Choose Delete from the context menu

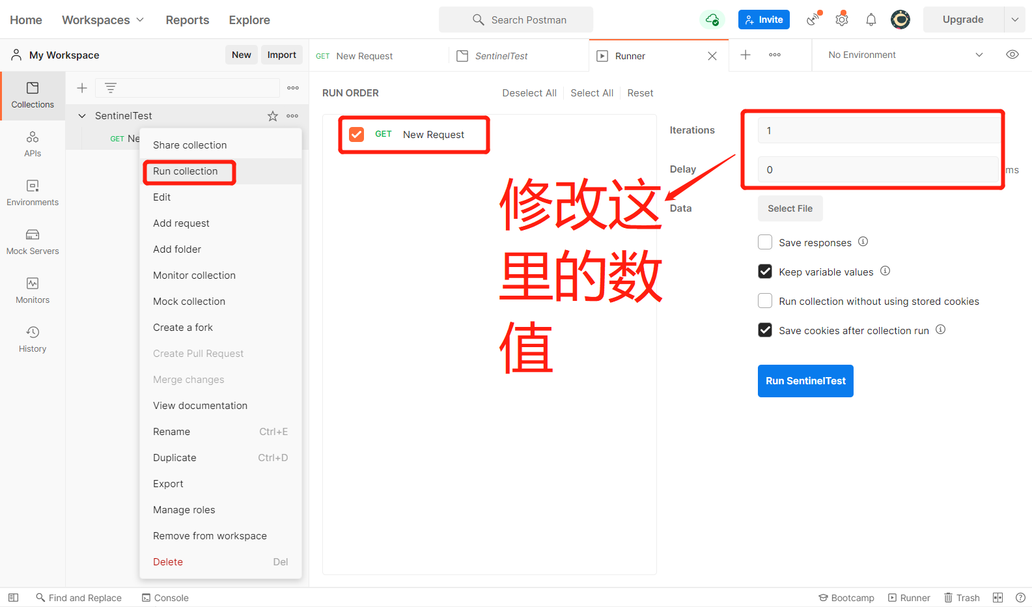point(221,562)
